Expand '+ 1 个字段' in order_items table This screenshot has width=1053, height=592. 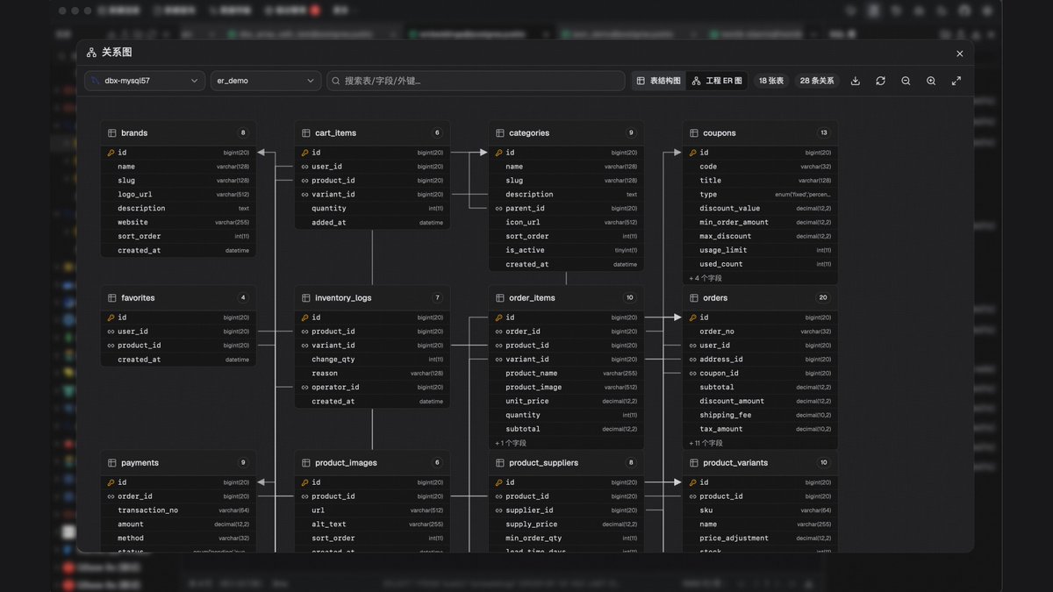pos(511,443)
